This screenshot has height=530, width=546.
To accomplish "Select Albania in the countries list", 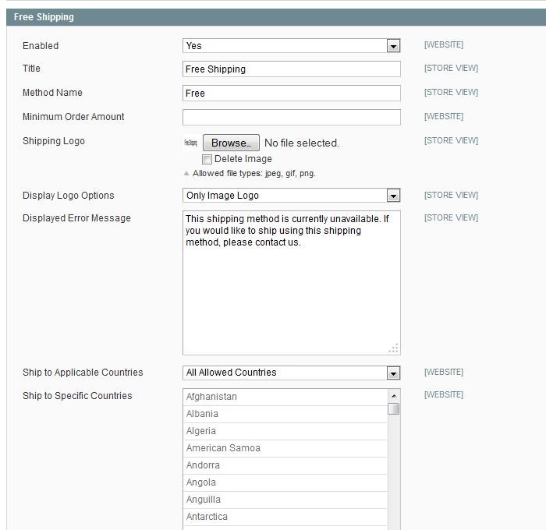I will coord(285,414).
